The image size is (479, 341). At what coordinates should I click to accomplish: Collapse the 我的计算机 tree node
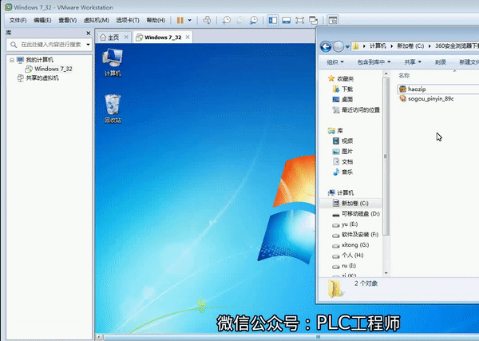pos(12,60)
